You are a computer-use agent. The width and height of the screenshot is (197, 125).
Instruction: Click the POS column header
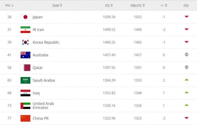[186, 5]
